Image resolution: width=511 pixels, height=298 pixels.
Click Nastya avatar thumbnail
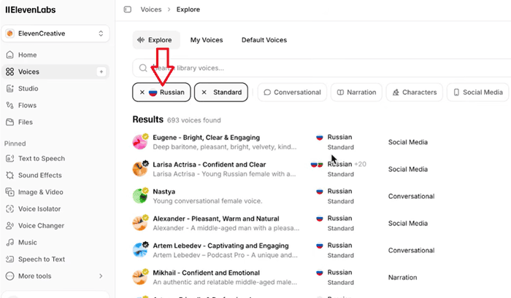pos(140,196)
